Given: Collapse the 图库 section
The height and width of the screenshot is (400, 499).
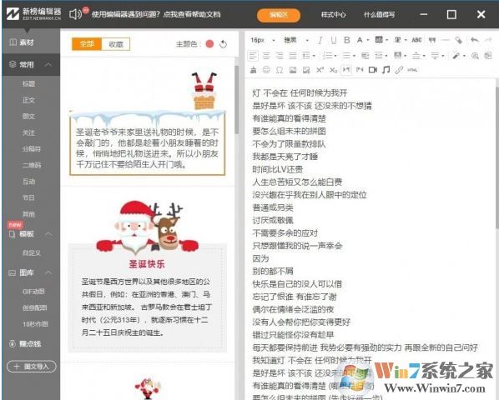Looking at the screenshot, I should pos(48,272).
